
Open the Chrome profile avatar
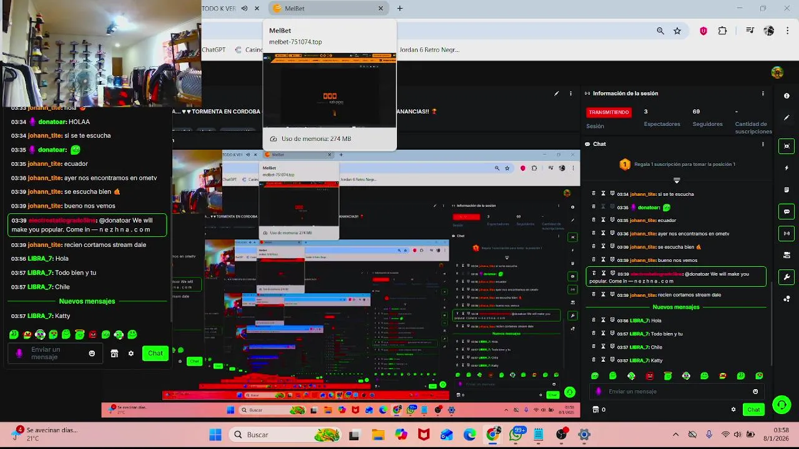click(769, 31)
